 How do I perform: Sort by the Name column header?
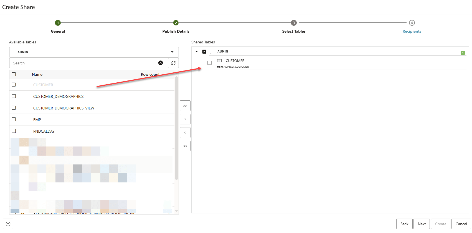[37, 74]
